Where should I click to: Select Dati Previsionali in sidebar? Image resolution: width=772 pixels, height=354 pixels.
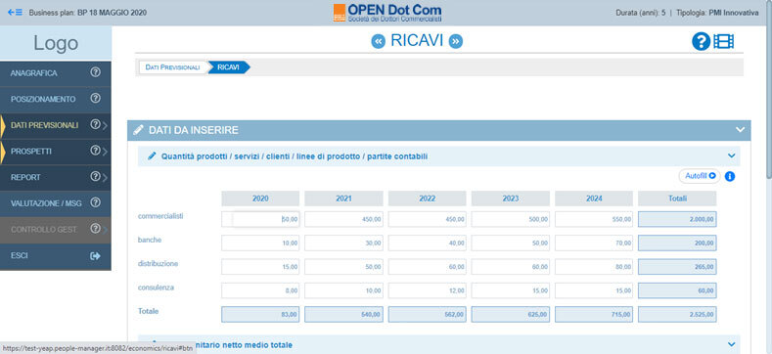56,125
